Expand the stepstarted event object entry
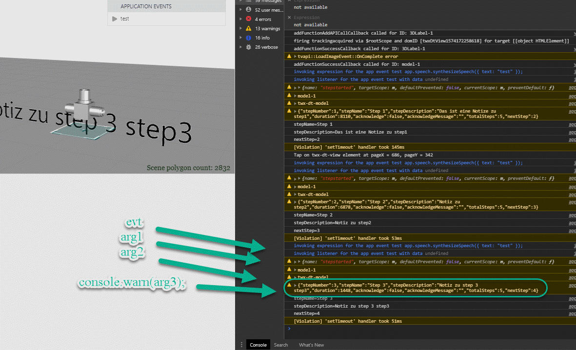 [x=298, y=87]
